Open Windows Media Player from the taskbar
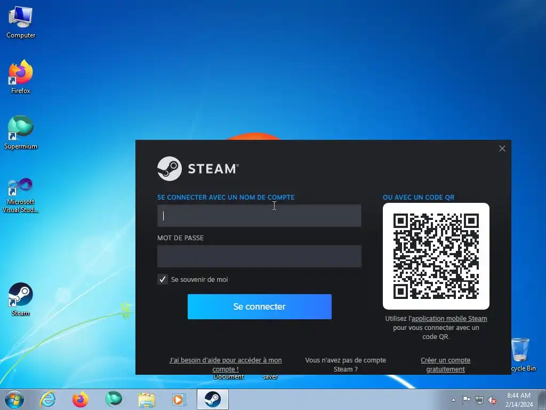This screenshot has width=546, height=410. tap(179, 399)
